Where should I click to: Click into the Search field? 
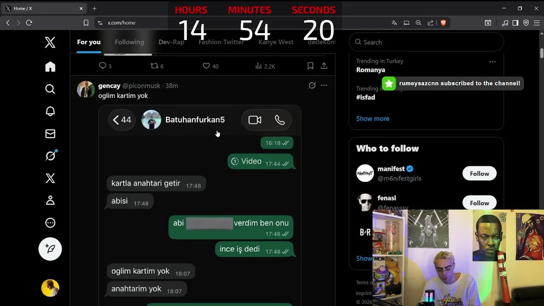click(x=426, y=42)
